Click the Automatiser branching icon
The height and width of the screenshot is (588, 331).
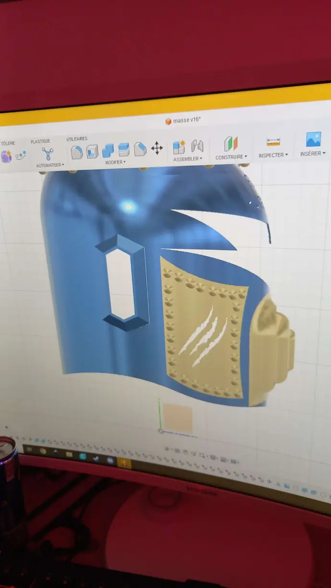click(47, 154)
